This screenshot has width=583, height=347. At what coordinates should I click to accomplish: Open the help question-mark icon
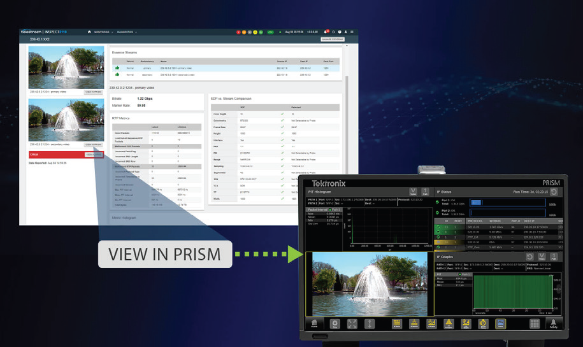tap(340, 32)
